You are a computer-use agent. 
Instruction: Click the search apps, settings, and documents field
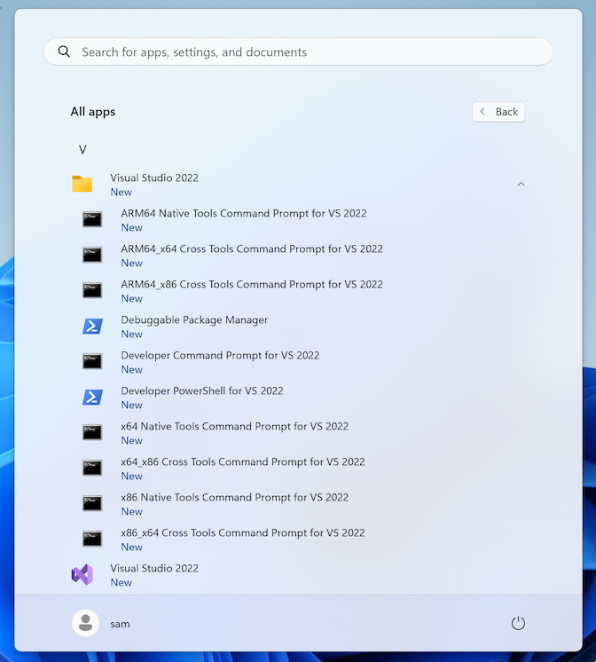tap(298, 51)
